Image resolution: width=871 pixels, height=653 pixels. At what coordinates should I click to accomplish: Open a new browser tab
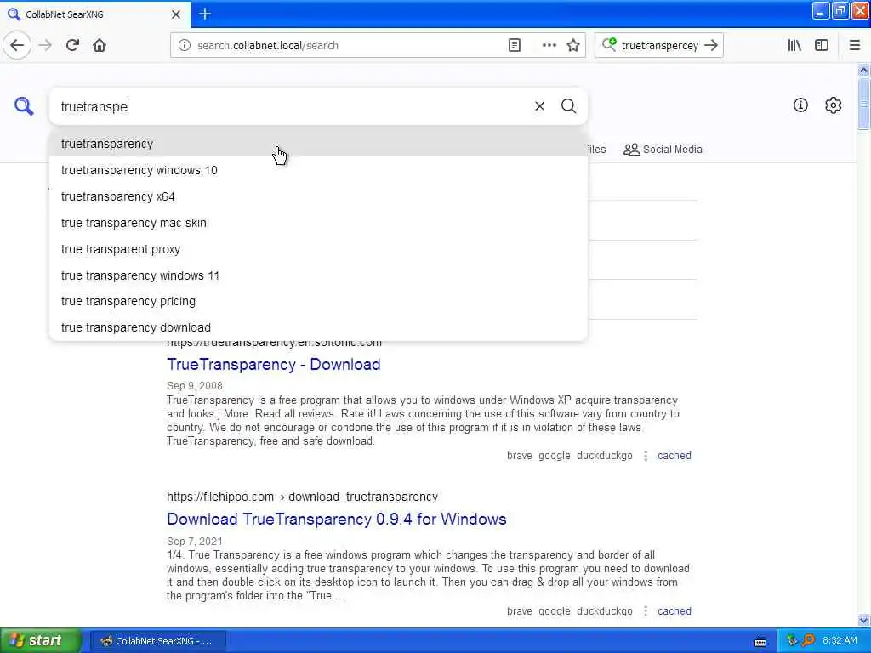point(205,14)
